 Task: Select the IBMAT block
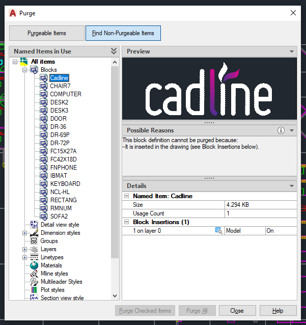[59, 176]
